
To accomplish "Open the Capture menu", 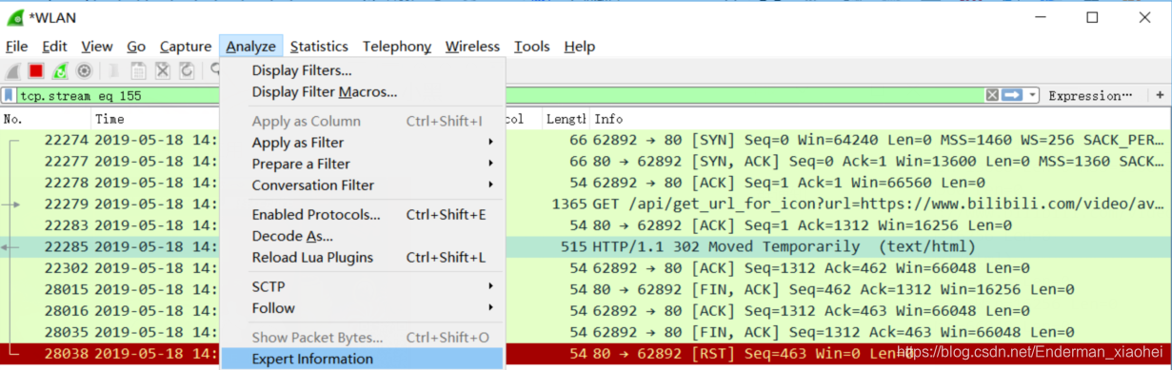I will [186, 46].
